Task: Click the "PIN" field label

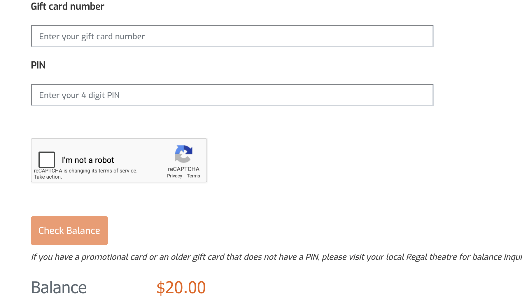Action: pyautogui.click(x=38, y=65)
